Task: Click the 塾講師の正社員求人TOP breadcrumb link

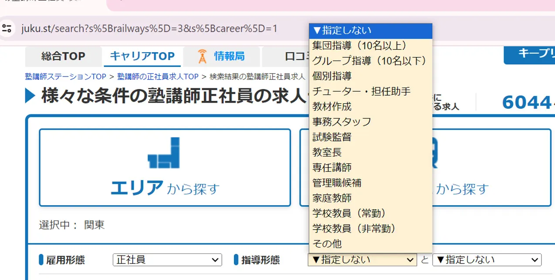Action: click(x=158, y=77)
